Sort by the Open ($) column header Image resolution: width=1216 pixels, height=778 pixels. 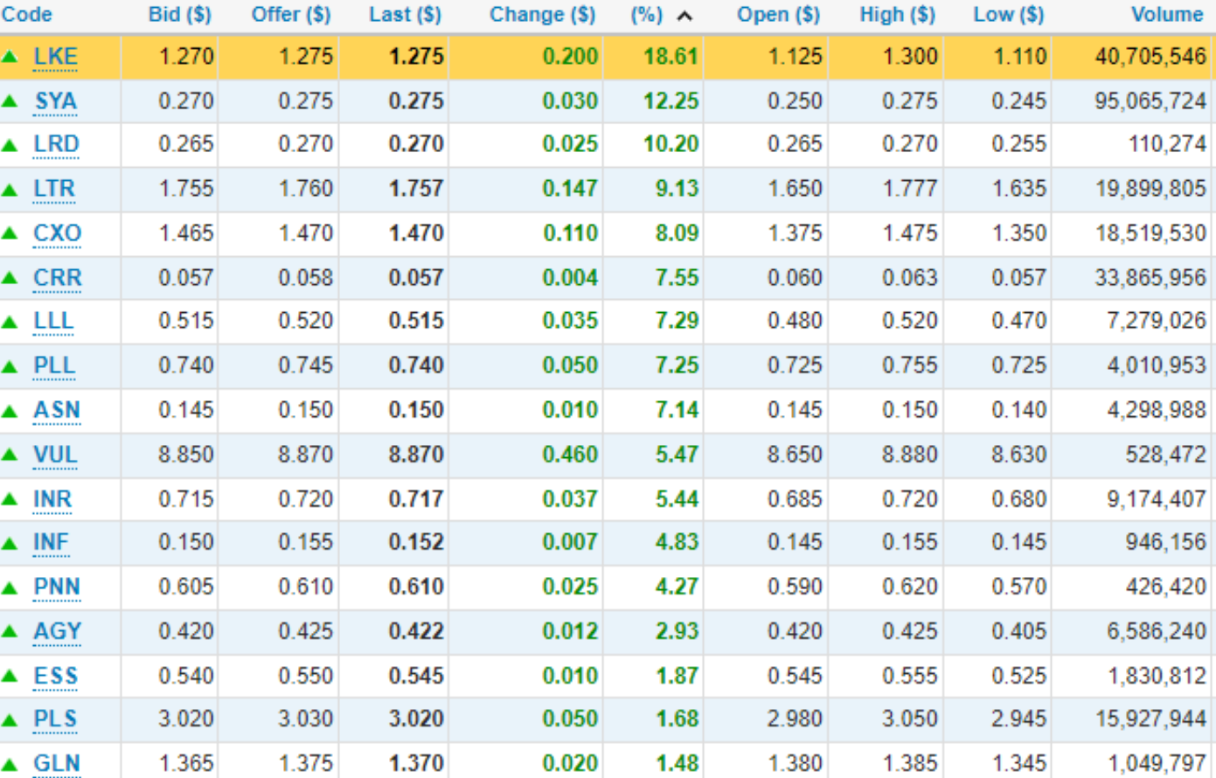(778, 15)
